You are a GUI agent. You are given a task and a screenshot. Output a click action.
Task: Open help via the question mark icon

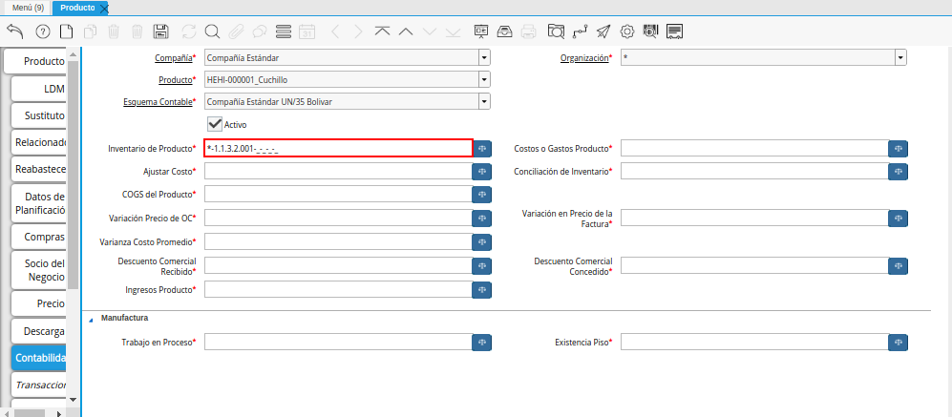pyautogui.click(x=42, y=31)
